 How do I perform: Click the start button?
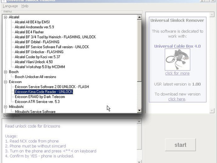(x=180, y=145)
